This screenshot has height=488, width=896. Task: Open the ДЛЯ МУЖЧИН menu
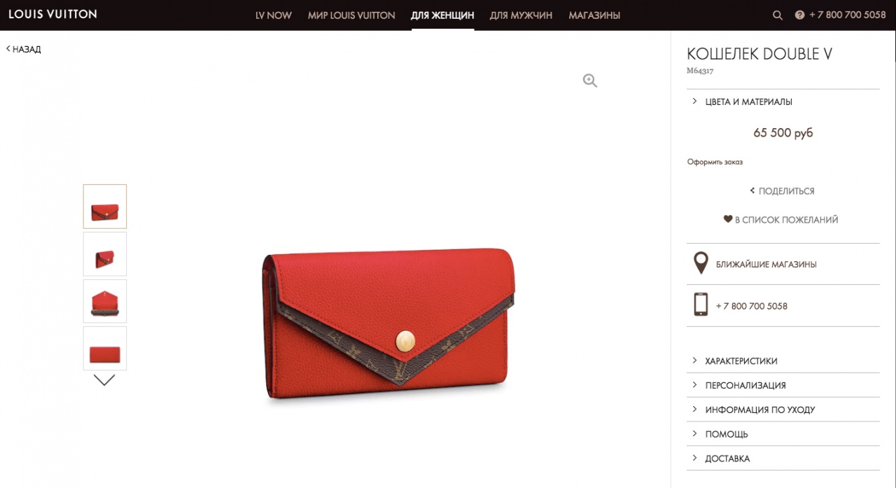[x=521, y=15]
